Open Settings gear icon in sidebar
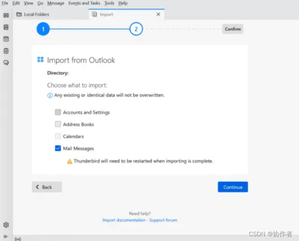This screenshot has width=299, height=241. [6, 225]
